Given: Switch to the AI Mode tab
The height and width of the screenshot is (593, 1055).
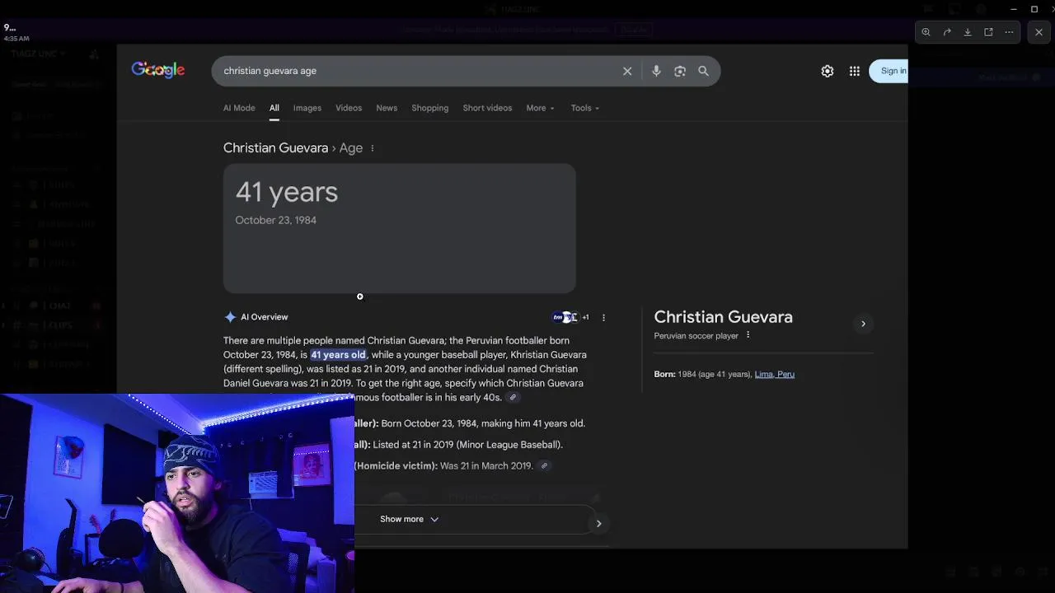Looking at the screenshot, I should (x=239, y=108).
